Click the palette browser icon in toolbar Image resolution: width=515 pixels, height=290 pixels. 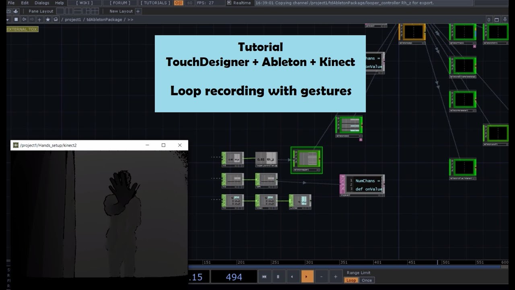8,11
